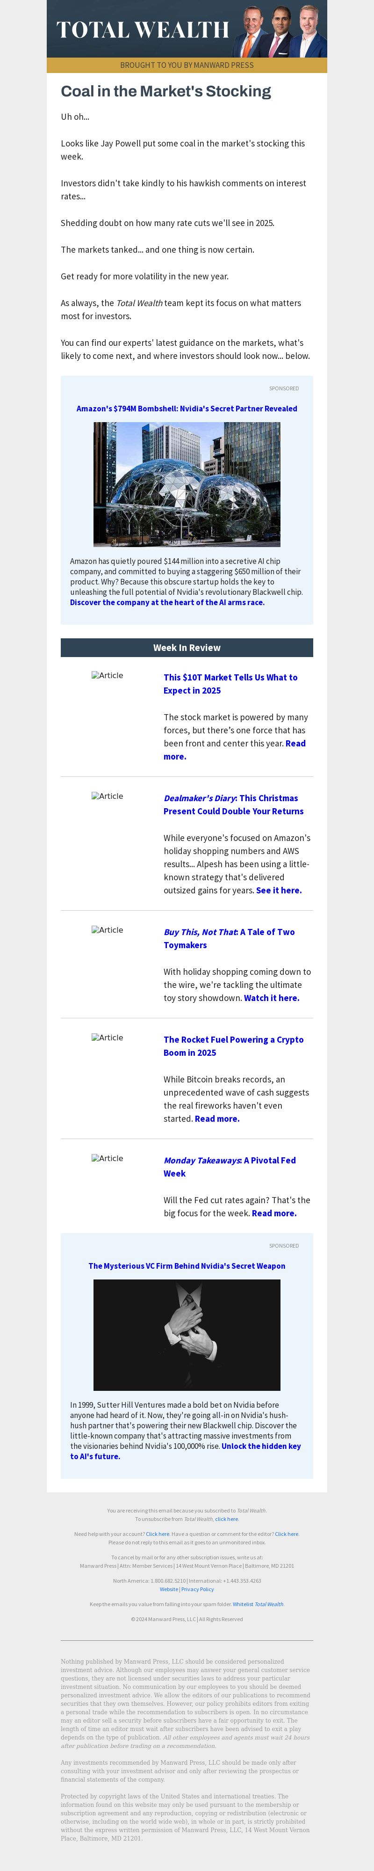Click 'See it here.' link
The width and height of the screenshot is (374, 1871).
click(279, 890)
